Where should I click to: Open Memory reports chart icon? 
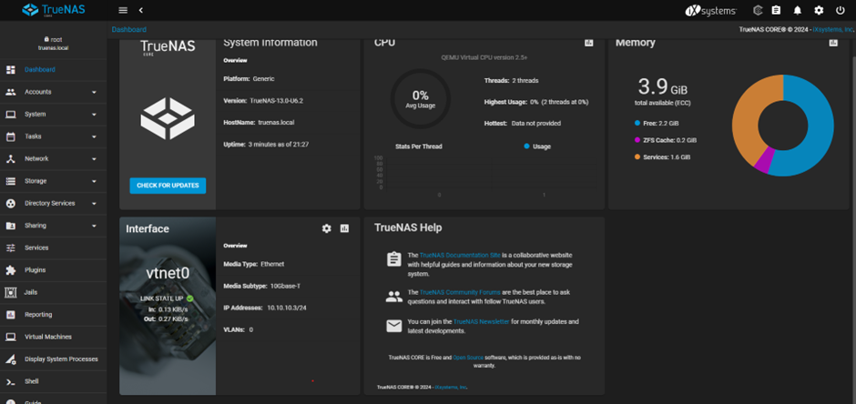tap(833, 43)
